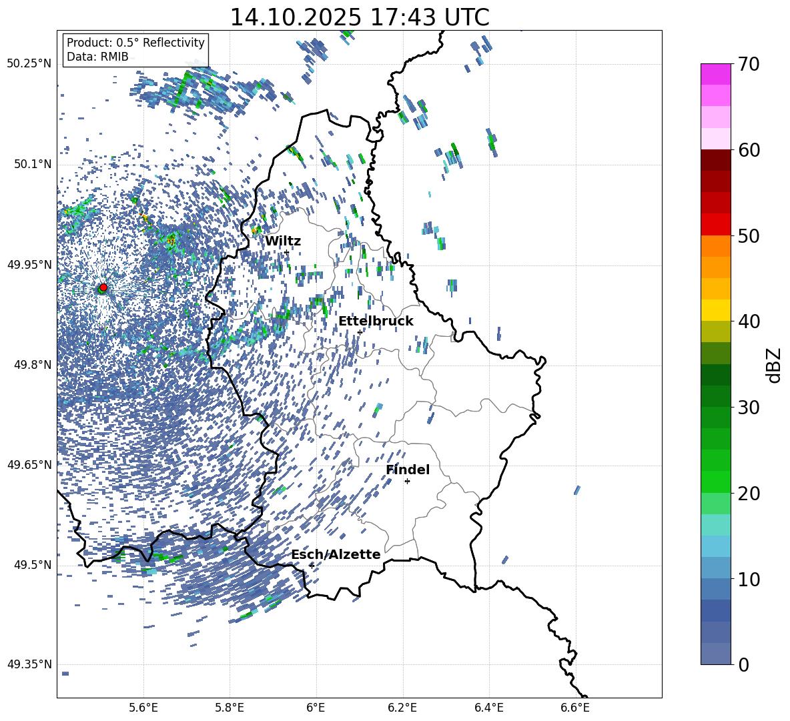
Task: Click the 10 colorbar tick label
Action: [749, 579]
